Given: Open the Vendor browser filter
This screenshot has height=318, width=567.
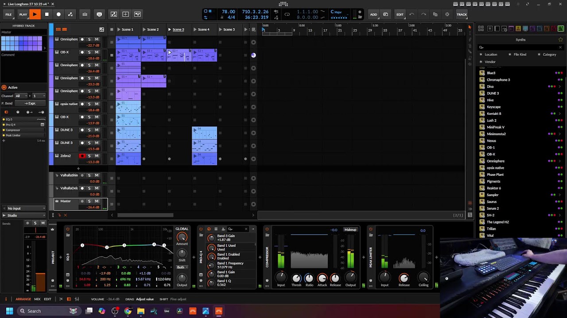Looking at the screenshot, I should [x=488, y=62].
